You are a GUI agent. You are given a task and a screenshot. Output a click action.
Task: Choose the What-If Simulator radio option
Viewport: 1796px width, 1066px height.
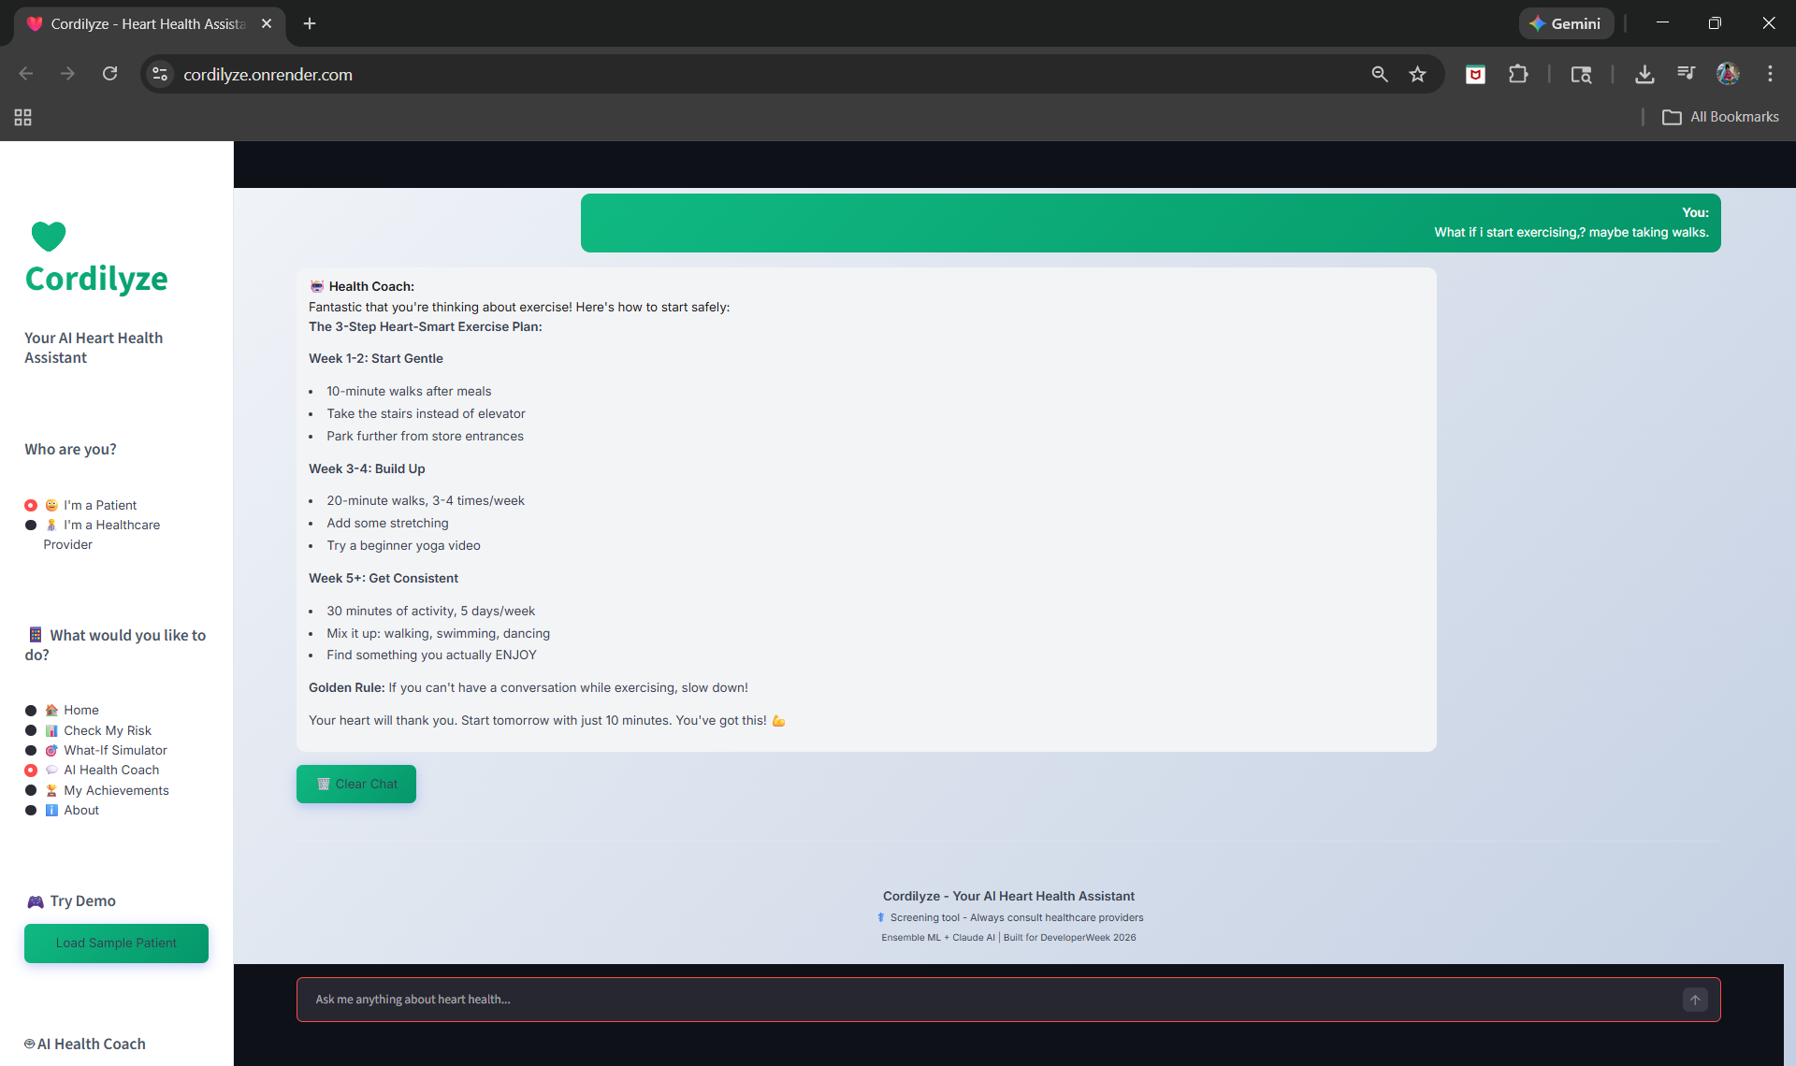click(x=31, y=751)
